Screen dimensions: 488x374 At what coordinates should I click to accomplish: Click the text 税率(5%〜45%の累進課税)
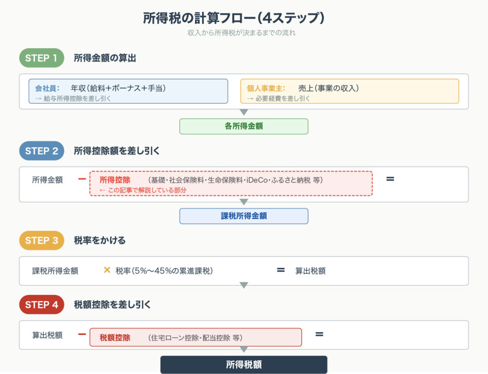coord(164,271)
